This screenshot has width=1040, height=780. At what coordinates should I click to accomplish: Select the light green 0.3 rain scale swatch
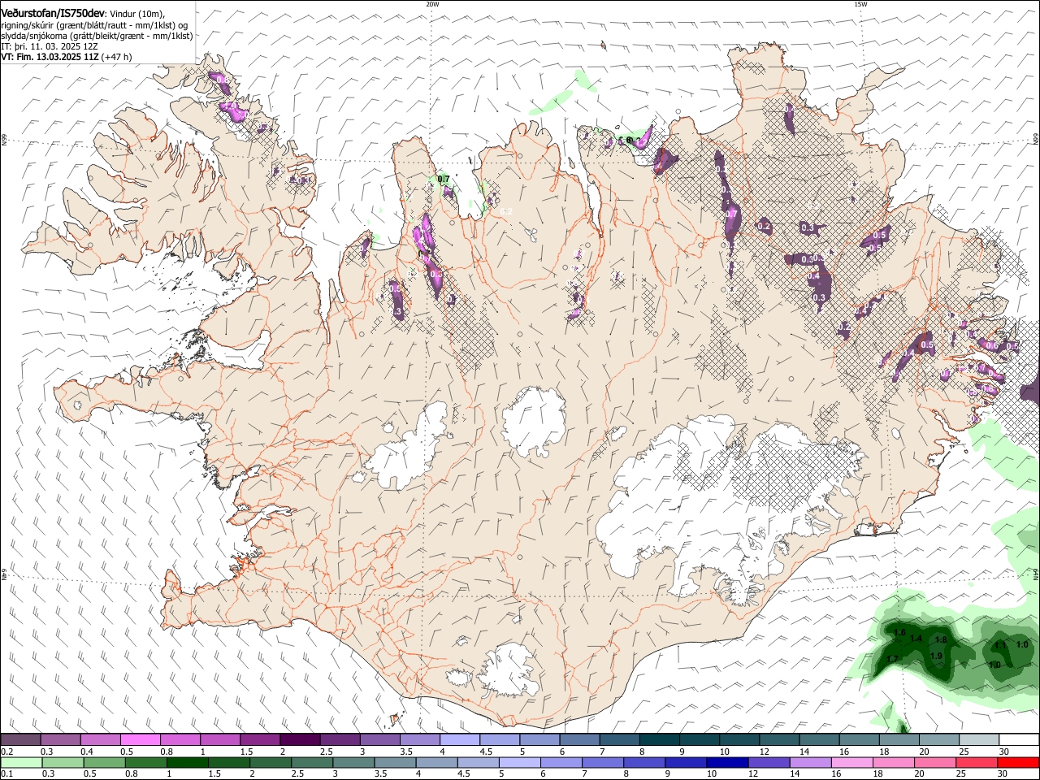[63, 762]
